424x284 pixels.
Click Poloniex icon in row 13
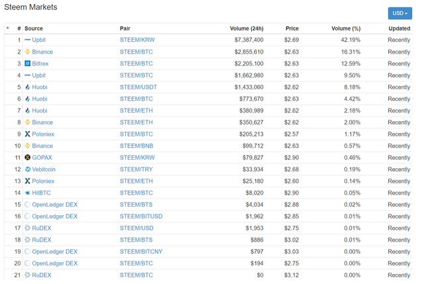coord(27,181)
